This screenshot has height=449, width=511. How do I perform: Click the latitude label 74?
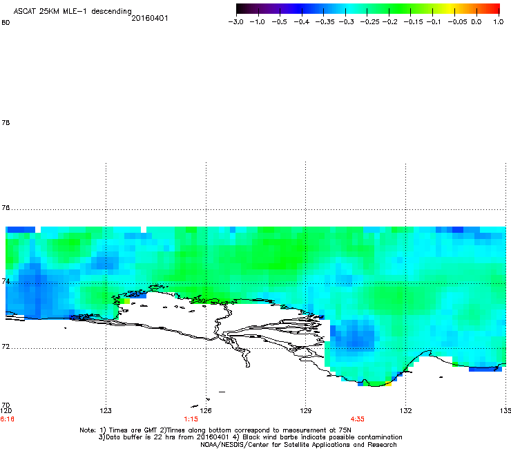point(6,281)
